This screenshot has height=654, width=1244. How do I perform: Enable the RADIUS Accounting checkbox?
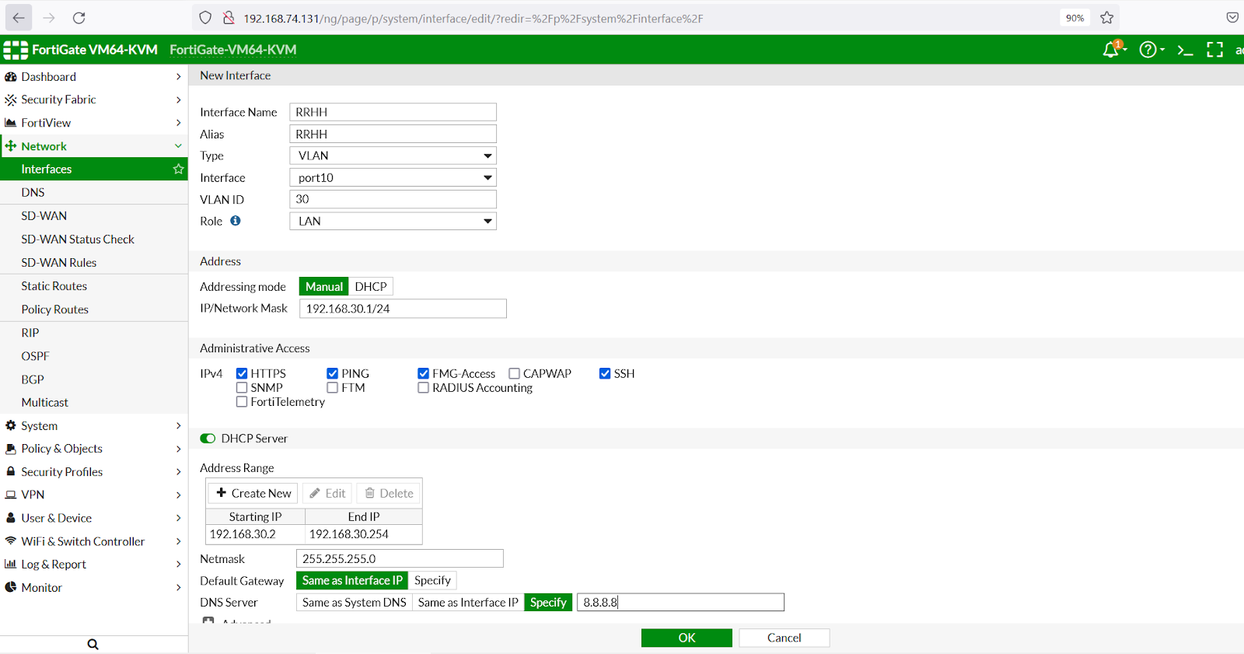coord(424,387)
